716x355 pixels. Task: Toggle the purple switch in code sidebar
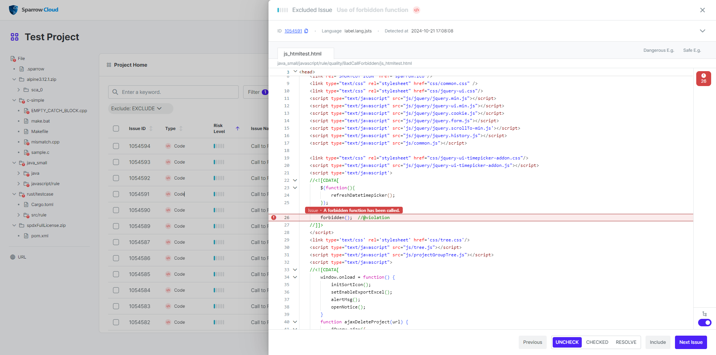point(704,323)
